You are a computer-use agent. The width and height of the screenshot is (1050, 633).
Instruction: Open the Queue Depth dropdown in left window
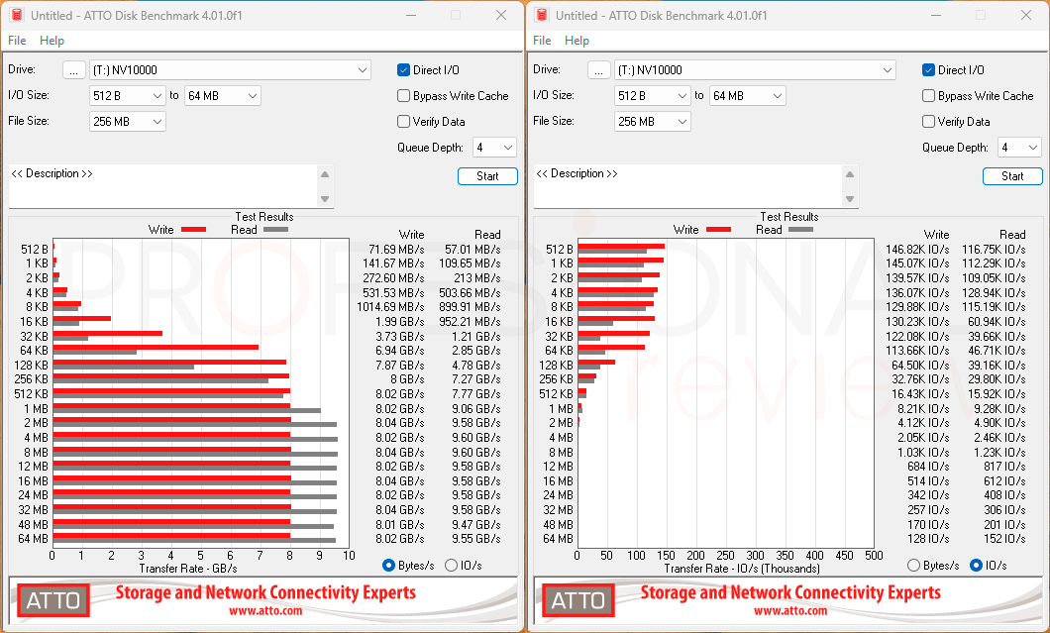point(494,148)
